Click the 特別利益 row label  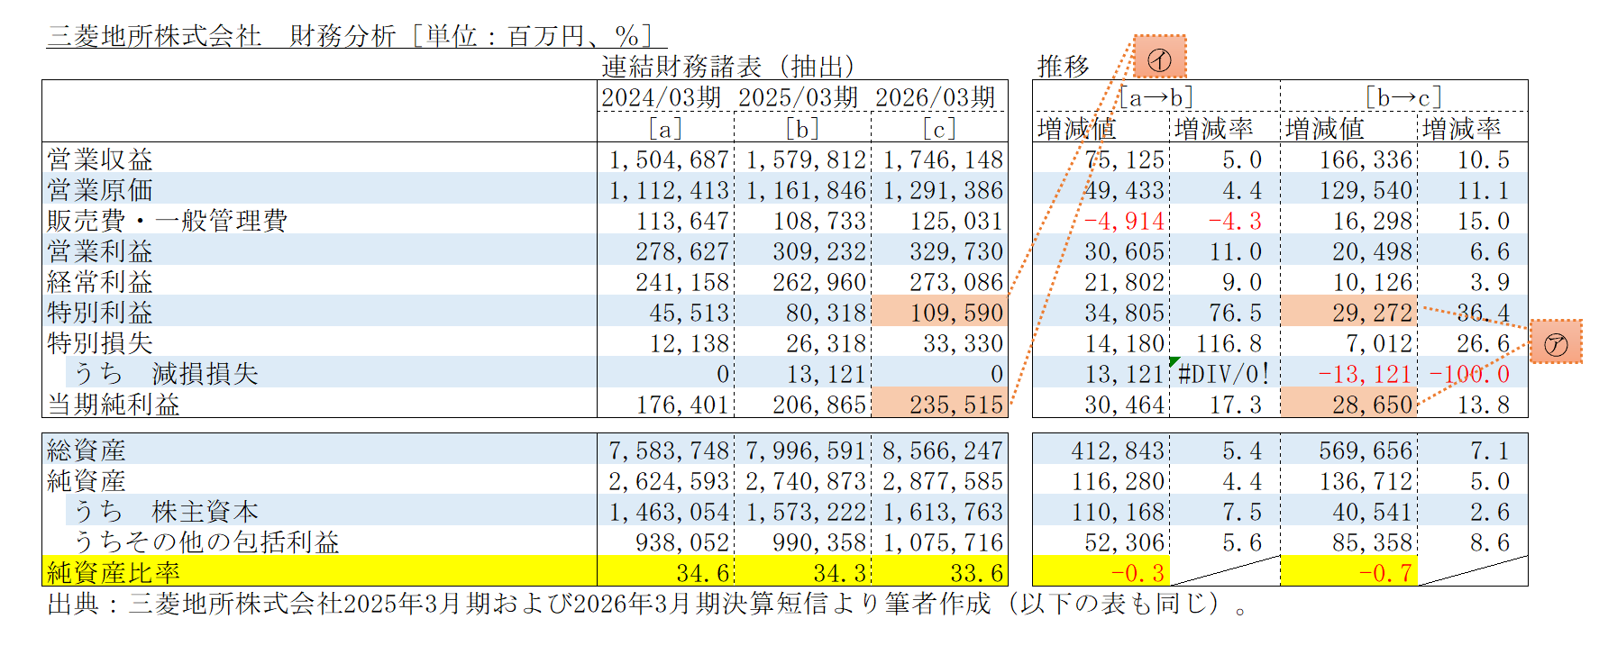pos(100,313)
